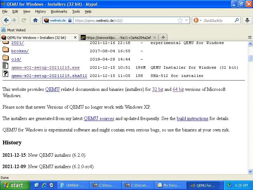
Task: Click the search magnifier icon
Action: [x=237, y=20]
